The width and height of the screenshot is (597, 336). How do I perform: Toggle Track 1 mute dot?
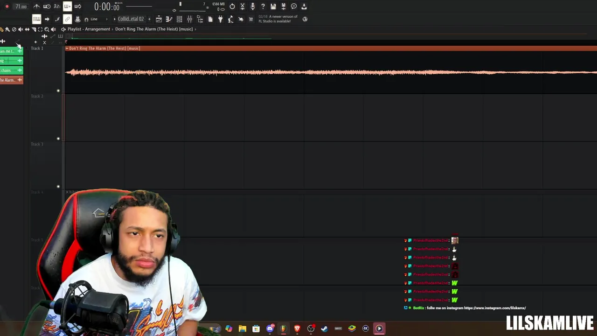click(x=58, y=91)
